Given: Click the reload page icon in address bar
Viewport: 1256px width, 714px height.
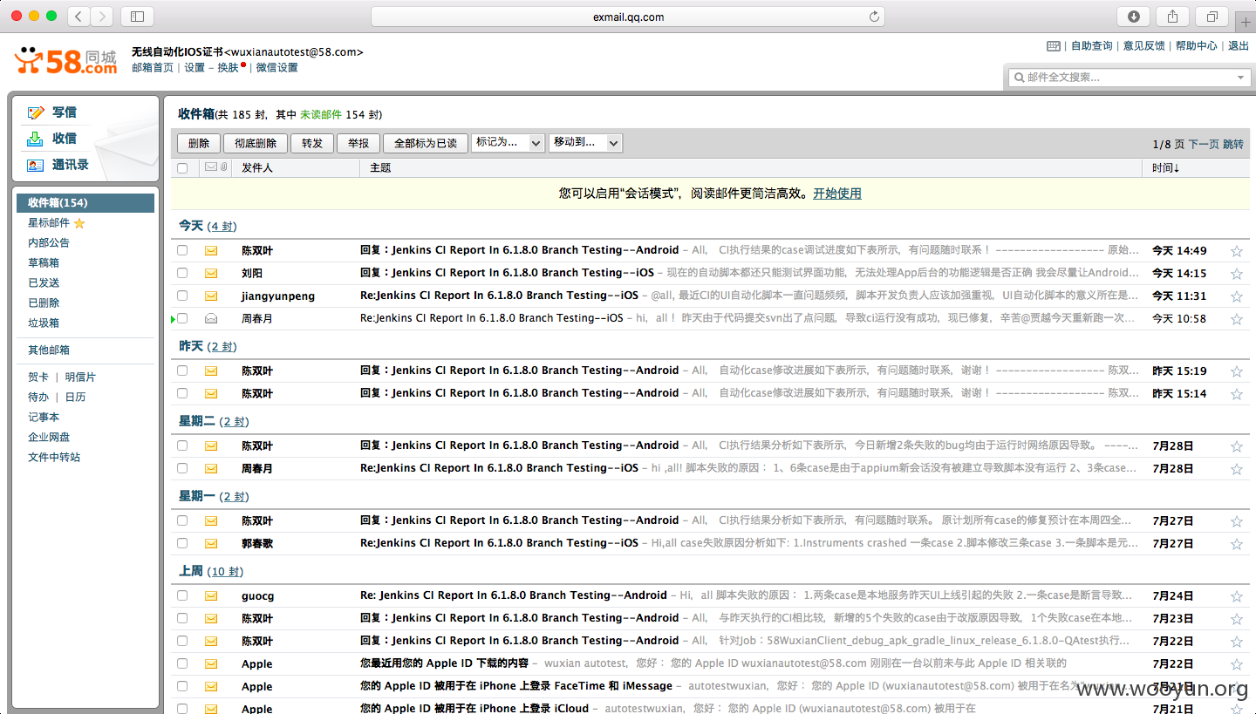Looking at the screenshot, I should pyautogui.click(x=874, y=17).
